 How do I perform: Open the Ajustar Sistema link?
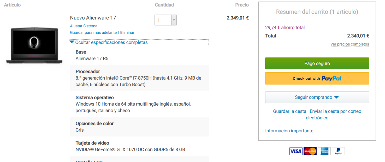(x=84, y=26)
